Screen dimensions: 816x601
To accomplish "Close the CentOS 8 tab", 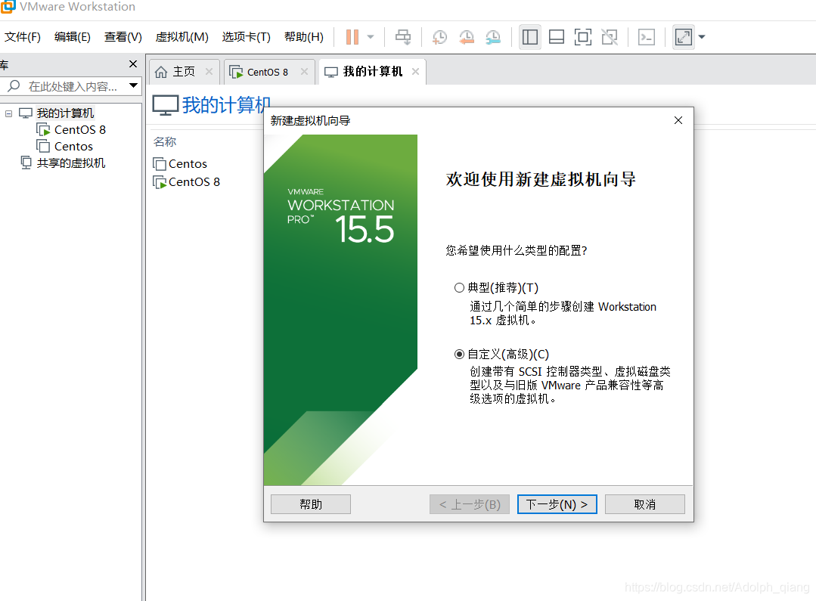I will (305, 72).
